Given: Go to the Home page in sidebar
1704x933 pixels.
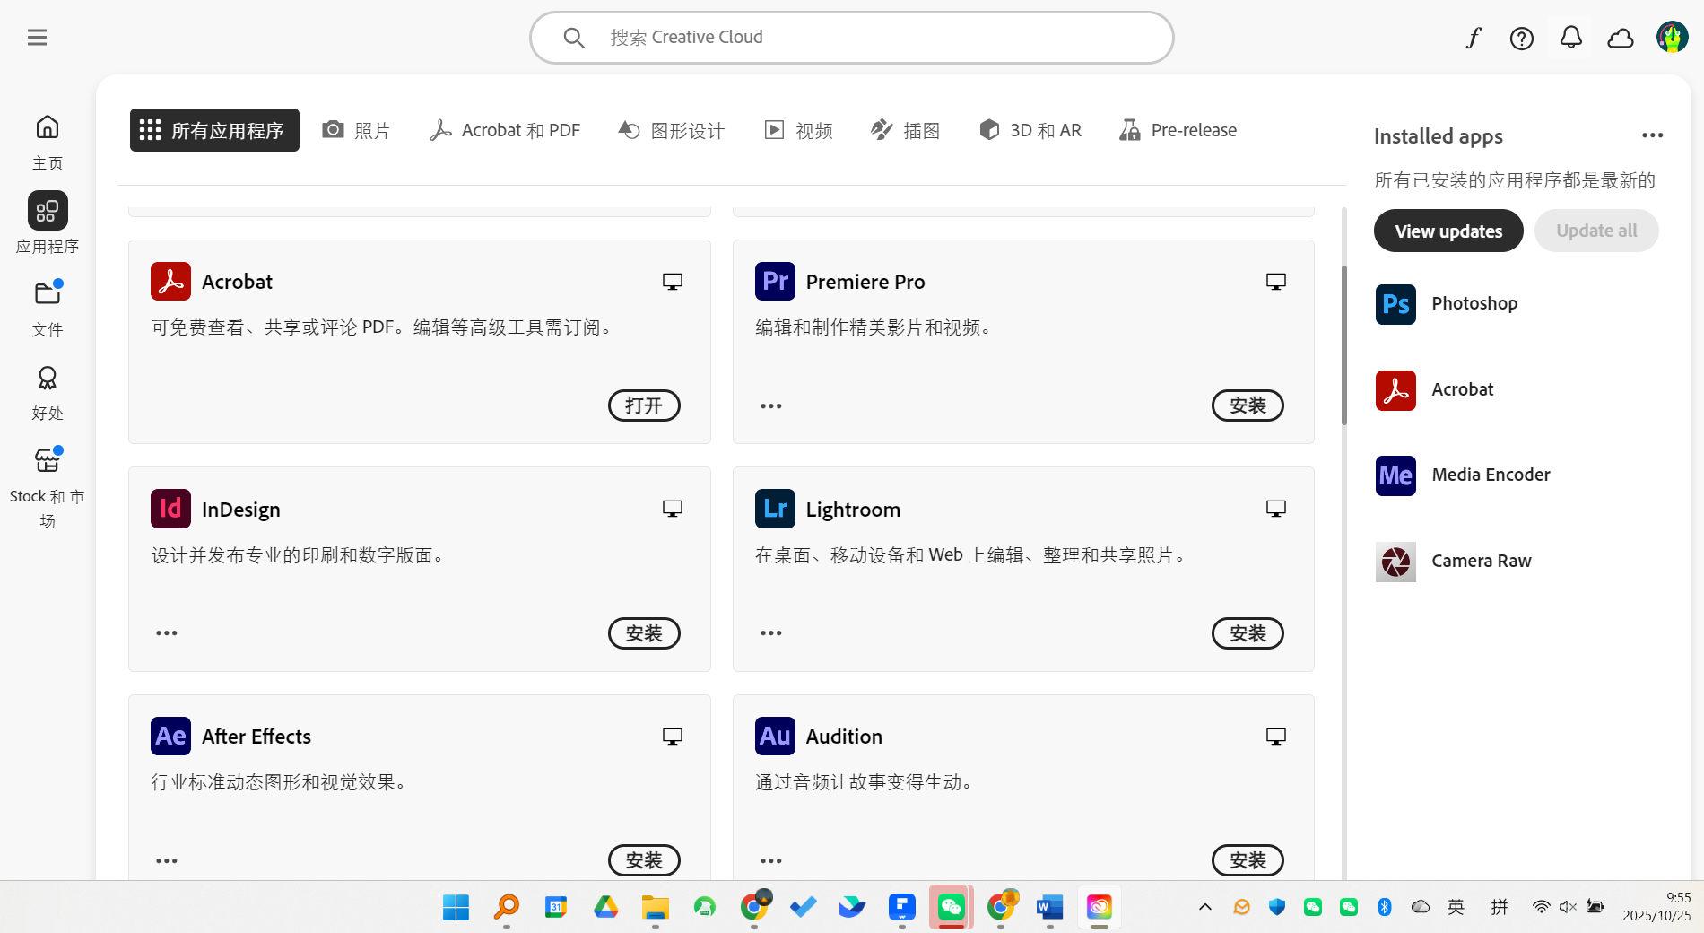Looking at the screenshot, I should (48, 140).
